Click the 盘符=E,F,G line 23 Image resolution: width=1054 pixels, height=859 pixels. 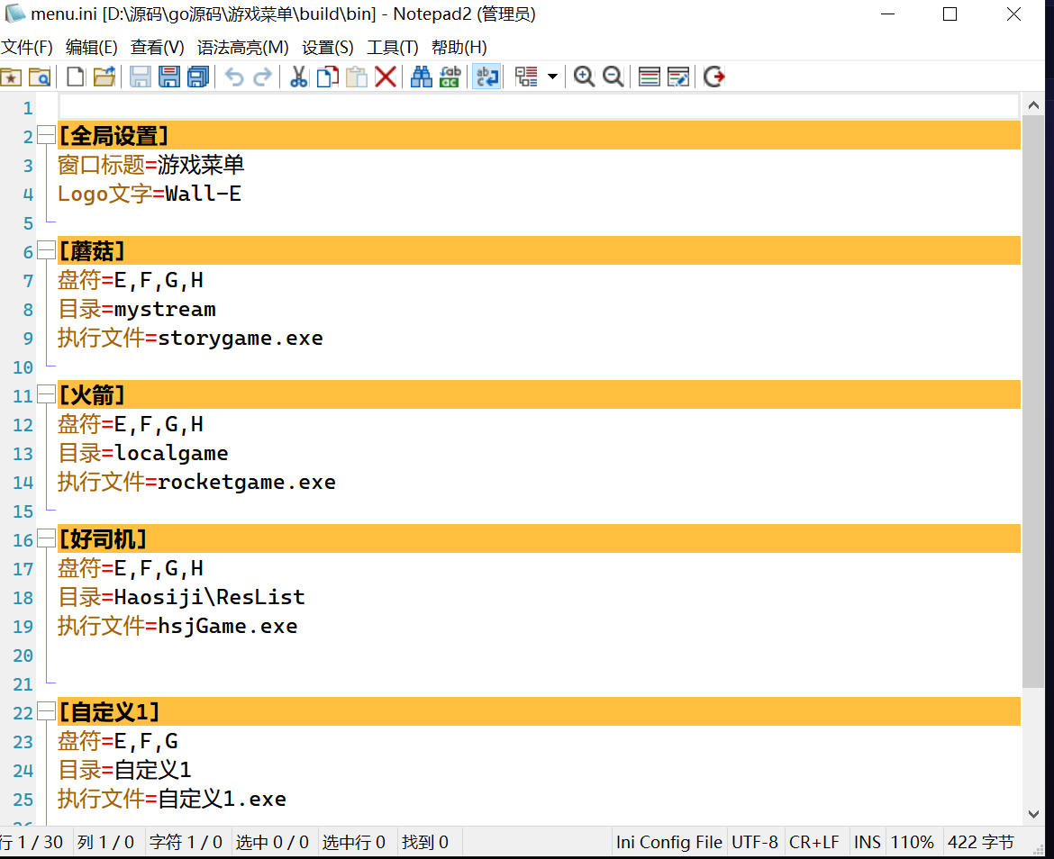tap(118, 741)
